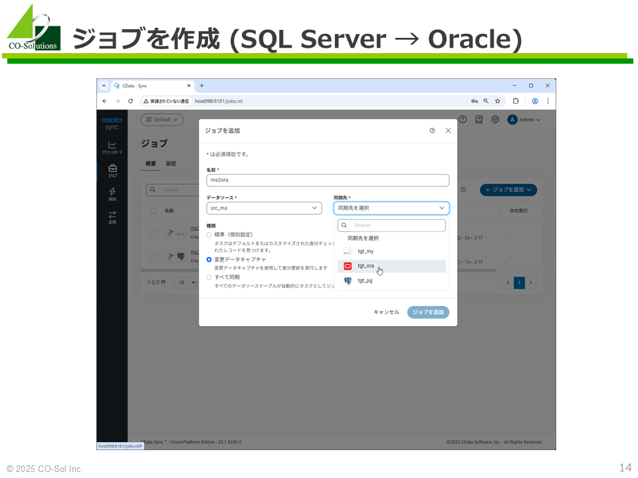
Task: Click the tab search chevron in browser
Action: click(x=104, y=86)
